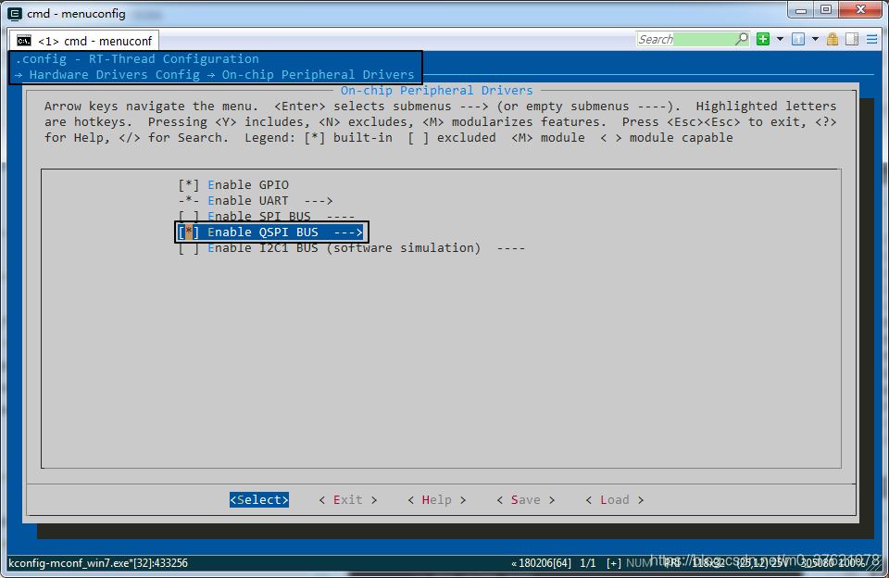Open dropdown arrow next to green plus
Viewport: 889px width, 578px height.
[x=780, y=39]
